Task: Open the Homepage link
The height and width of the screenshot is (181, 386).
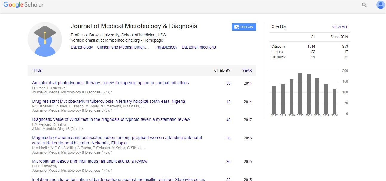Action: coord(153,40)
